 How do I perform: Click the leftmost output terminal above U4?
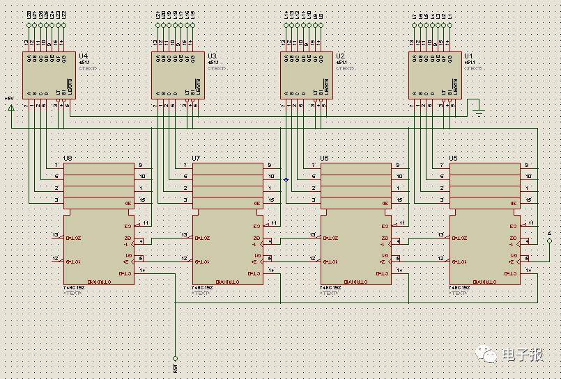point(29,25)
